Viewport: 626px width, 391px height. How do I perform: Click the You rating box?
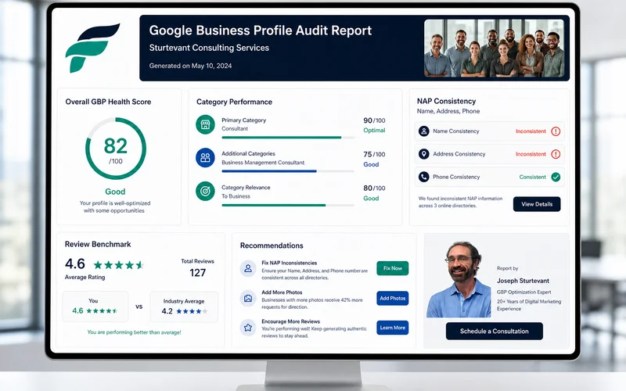[95, 307]
